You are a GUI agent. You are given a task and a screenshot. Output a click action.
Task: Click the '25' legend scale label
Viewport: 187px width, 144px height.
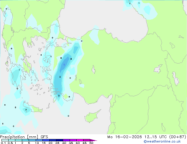click(x=57, y=143)
